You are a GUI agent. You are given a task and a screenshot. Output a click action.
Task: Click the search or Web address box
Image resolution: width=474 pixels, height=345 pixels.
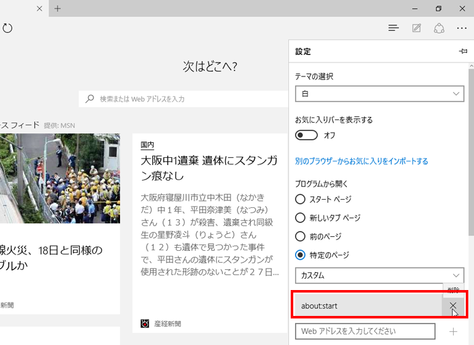tap(183, 99)
